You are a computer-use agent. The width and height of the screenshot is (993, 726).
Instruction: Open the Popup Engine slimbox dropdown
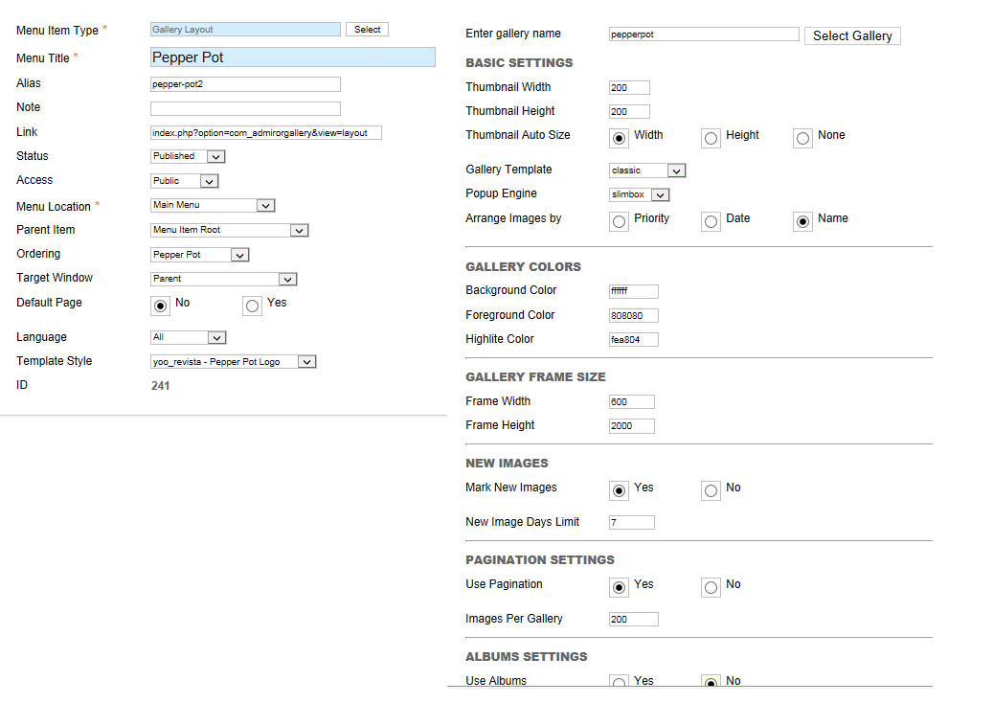(639, 194)
